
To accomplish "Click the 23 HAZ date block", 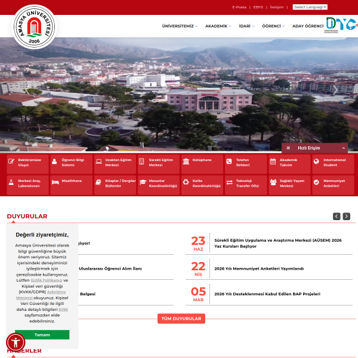I will click(198, 243).
